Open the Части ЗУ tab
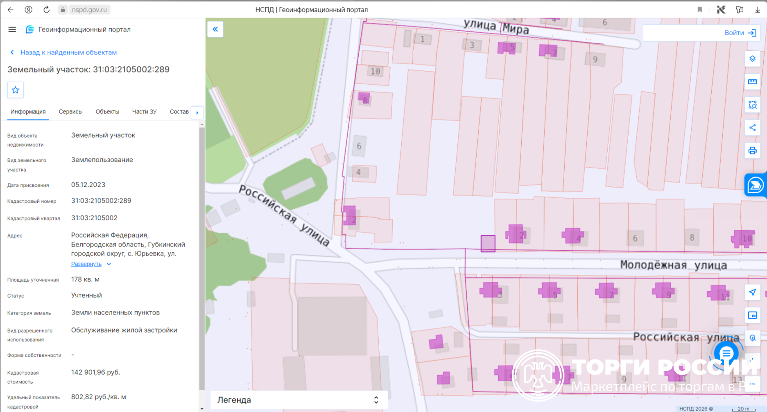This screenshot has height=412, width=767. pyautogui.click(x=144, y=112)
